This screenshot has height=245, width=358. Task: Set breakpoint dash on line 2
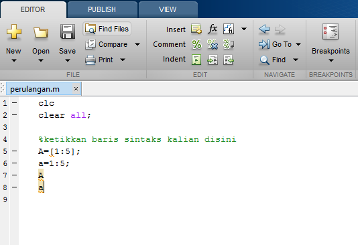tap(14, 115)
